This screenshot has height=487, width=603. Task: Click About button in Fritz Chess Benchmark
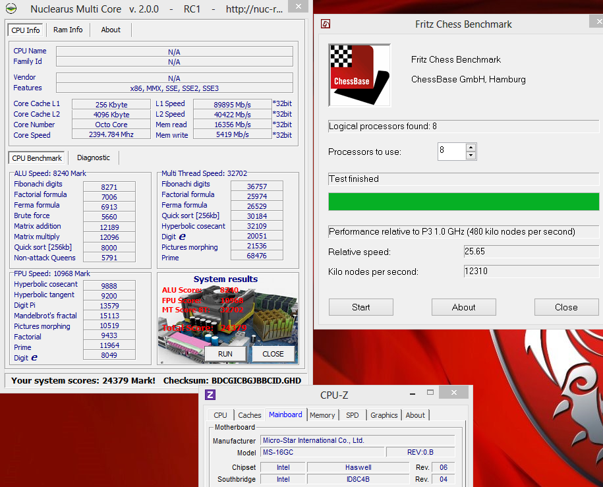pos(463,307)
